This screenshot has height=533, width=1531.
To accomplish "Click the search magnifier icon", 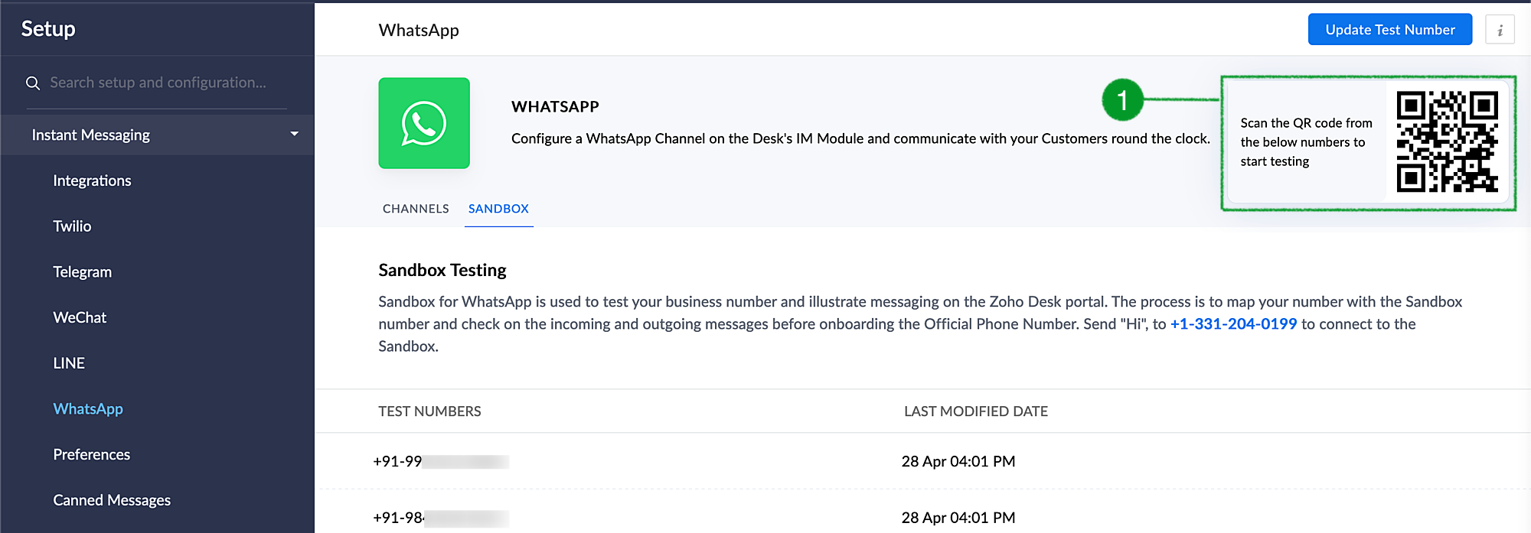I will click(33, 83).
